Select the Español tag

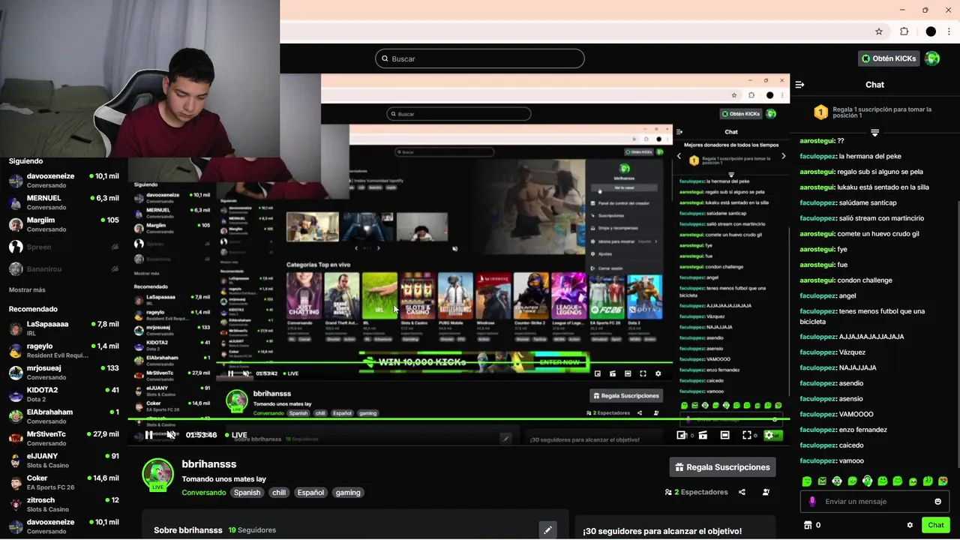310,493
